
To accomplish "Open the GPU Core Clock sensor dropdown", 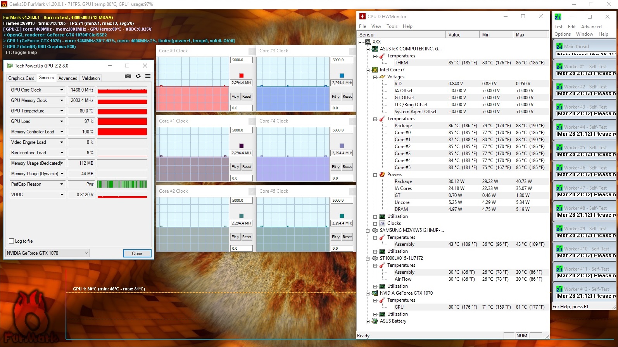I will click(x=62, y=90).
